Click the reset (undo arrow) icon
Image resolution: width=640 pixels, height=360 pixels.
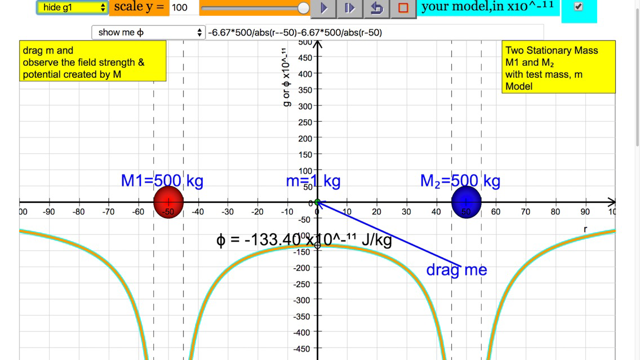click(376, 8)
